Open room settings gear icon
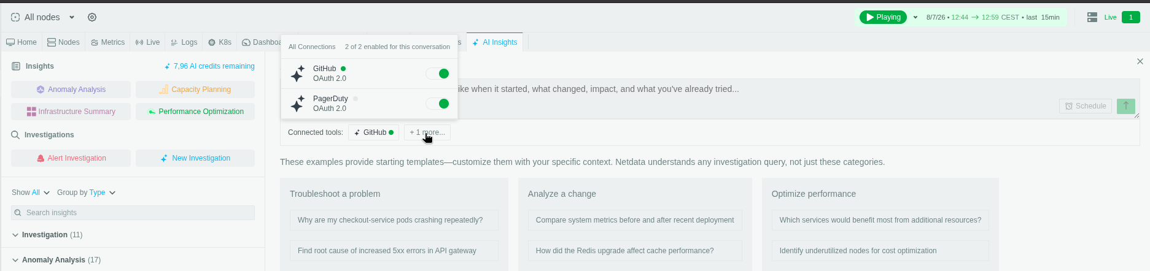 pyautogui.click(x=92, y=17)
